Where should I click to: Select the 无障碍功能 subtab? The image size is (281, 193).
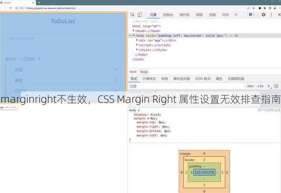pyautogui.click(x=236, y=79)
